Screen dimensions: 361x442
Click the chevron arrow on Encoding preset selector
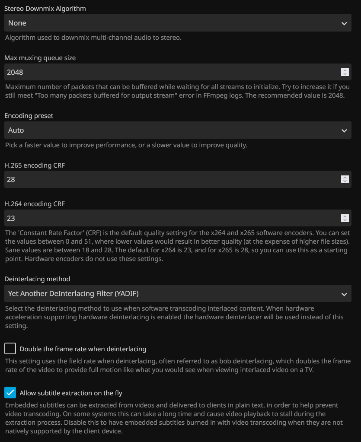[x=344, y=130]
